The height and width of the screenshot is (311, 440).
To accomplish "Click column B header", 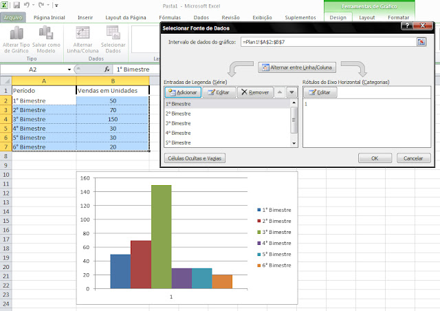I will pos(113,81).
